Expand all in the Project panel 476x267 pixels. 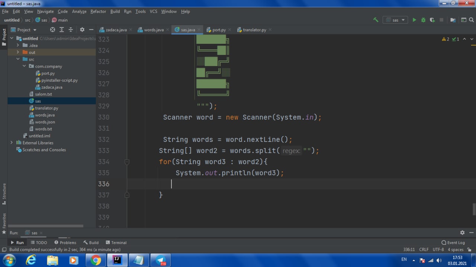[x=62, y=30]
